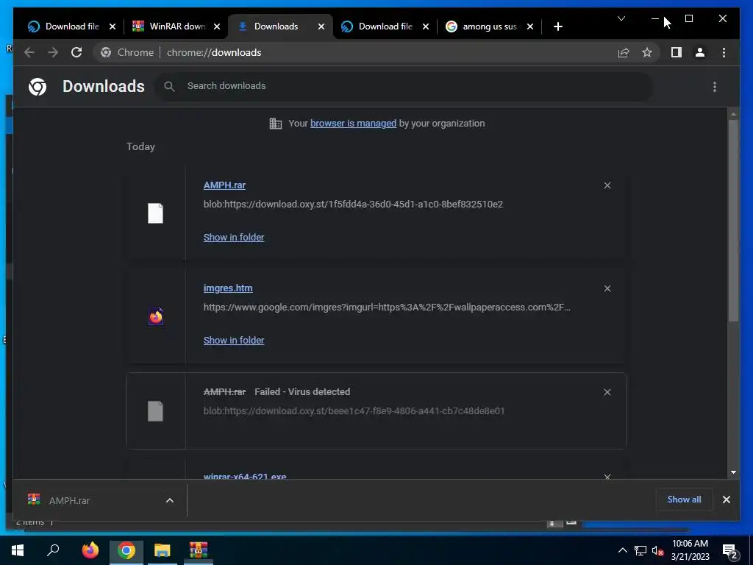
Task: Show imgres.htm in folder
Action: pyautogui.click(x=233, y=340)
